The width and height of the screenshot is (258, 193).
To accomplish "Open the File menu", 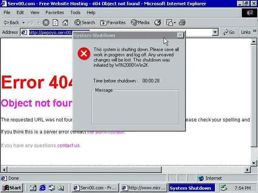I will (7, 12).
